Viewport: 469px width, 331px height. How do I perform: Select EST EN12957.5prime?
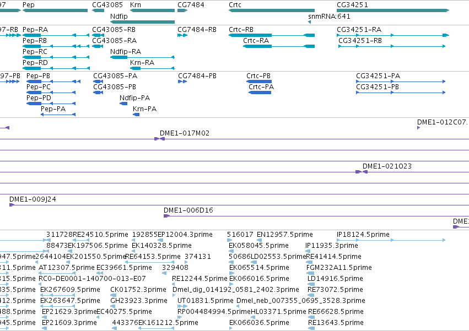[x=260, y=240]
